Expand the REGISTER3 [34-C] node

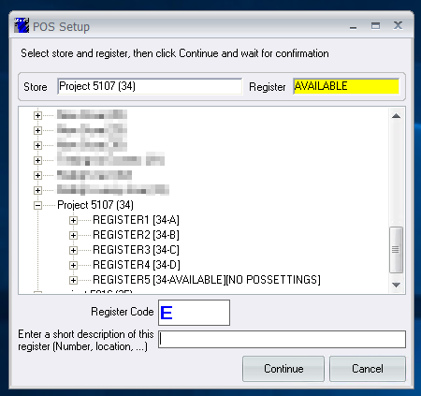pos(73,250)
